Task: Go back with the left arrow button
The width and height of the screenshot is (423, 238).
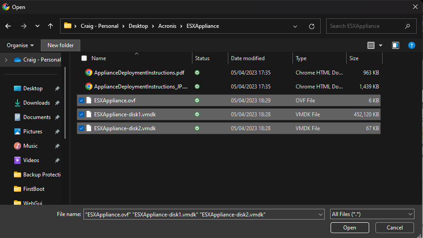Action: click(8, 26)
